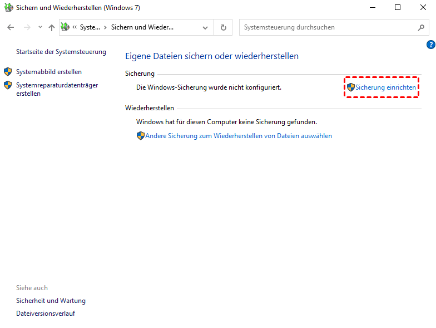
Task: Click the Syste... breadcrumb segment
Action: [90, 27]
